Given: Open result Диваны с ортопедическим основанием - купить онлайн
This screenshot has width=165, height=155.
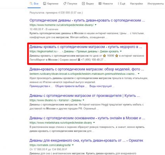Looking at the screenshot, I should pyautogui.click(x=87, y=118).
